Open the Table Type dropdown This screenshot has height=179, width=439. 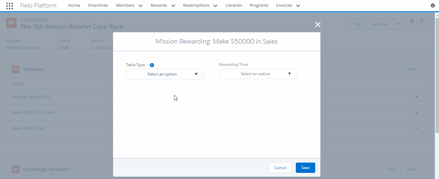click(x=165, y=74)
